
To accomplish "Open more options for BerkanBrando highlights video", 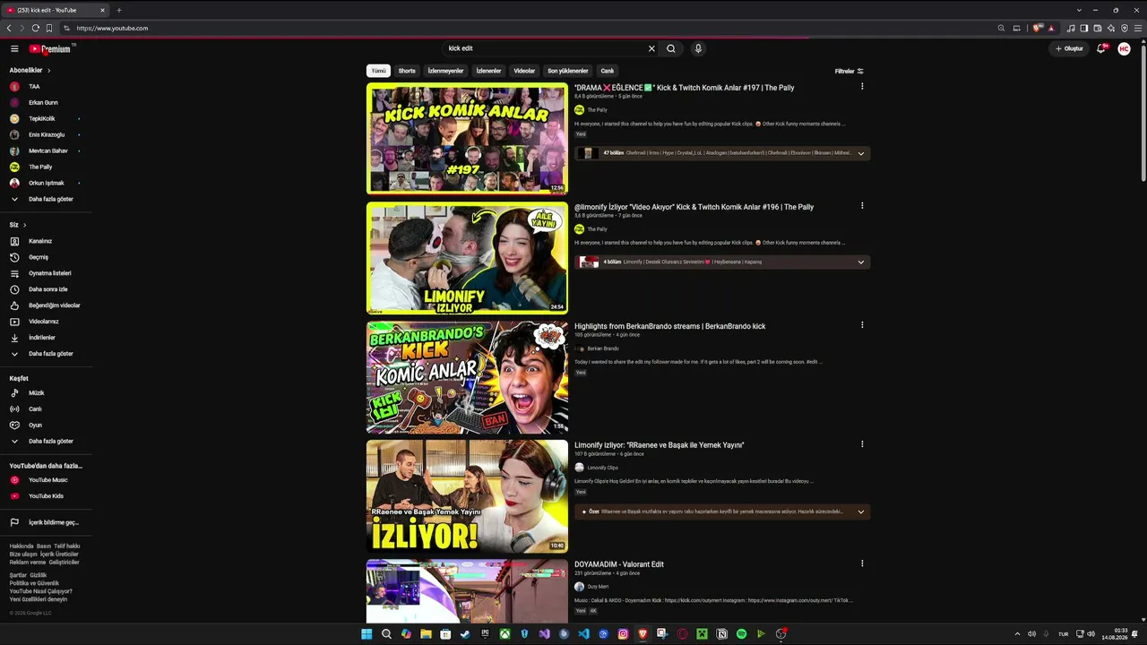I will [x=862, y=325].
